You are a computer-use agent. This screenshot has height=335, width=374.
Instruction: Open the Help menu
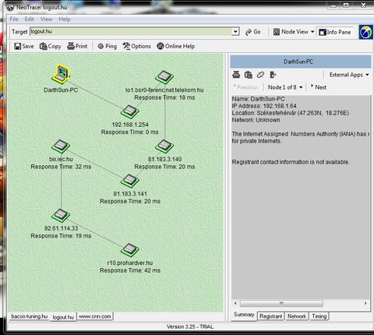[x=65, y=19]
